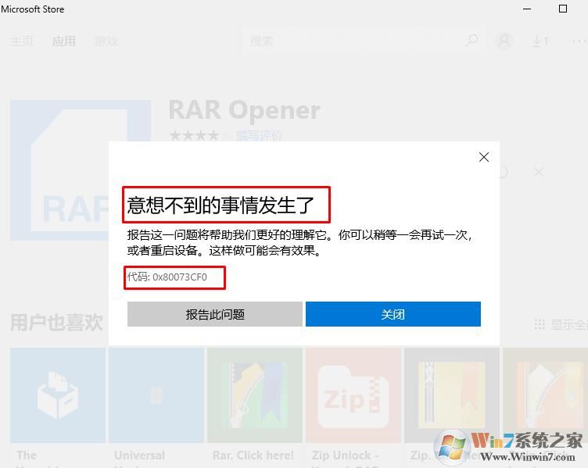This screenshot has height=468, width=588.
Task: Open the Rar. Click here! app tile
Action: (255, 395)
